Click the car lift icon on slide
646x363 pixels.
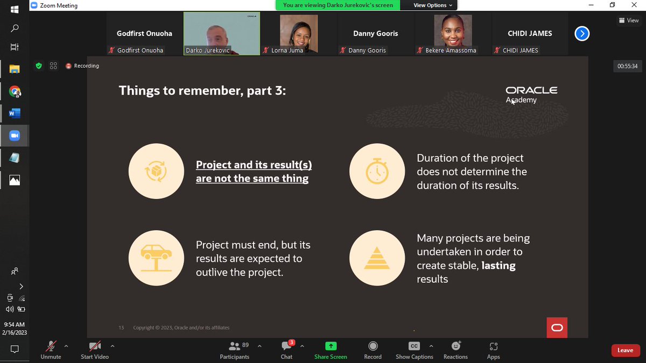[156, 258]
